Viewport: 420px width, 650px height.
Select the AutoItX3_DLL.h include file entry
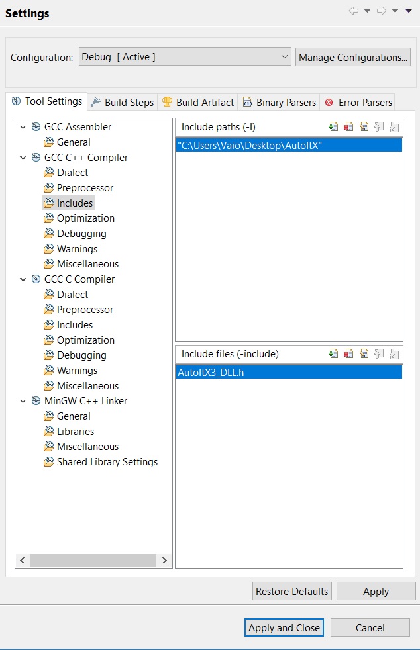289,372
